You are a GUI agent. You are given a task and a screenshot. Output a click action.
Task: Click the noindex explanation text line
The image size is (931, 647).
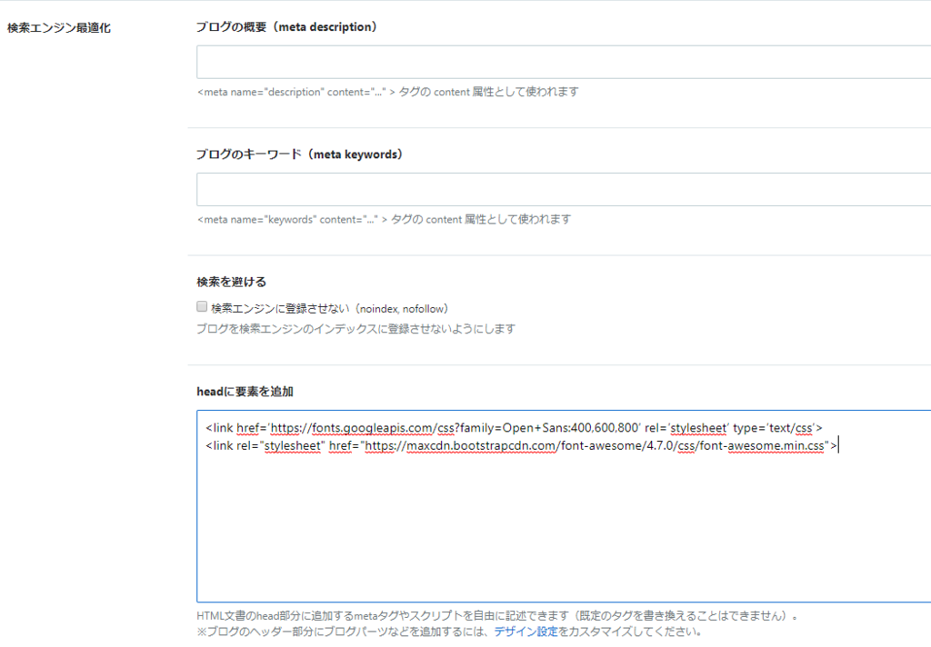coord(355,328)
